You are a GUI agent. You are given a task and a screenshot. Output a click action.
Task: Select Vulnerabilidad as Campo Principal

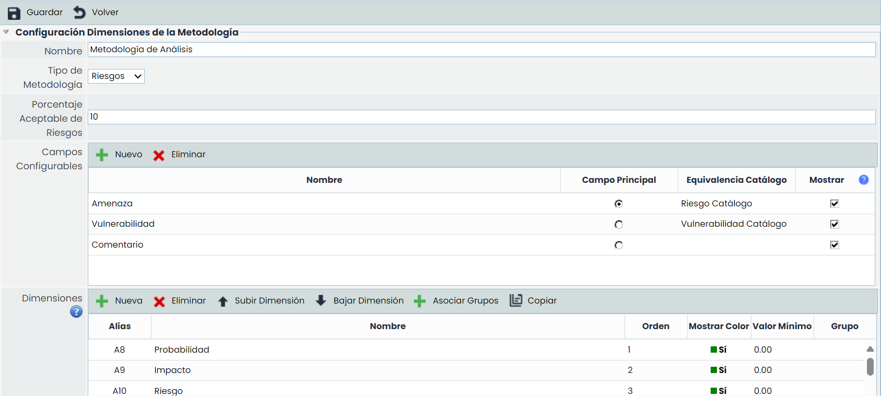click(x=619, y=224)
